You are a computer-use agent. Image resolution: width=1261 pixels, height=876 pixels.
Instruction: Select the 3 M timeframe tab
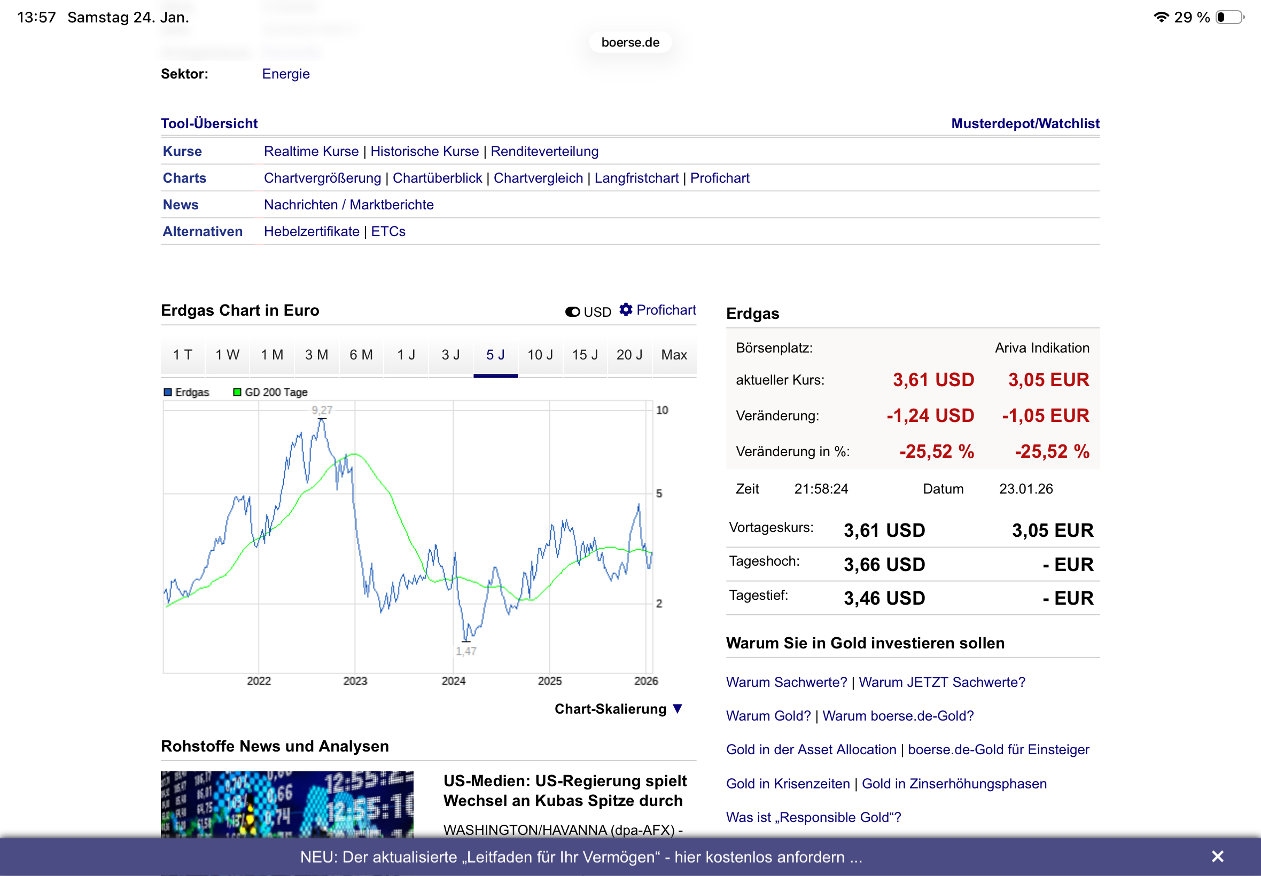pyautogui.click(x=316, y=355)
